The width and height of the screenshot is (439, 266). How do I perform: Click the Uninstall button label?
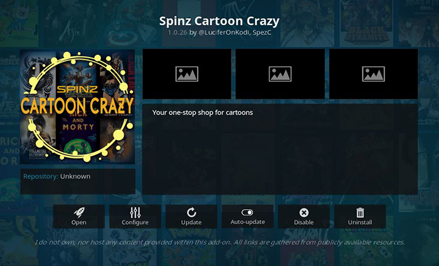[360, 222]
